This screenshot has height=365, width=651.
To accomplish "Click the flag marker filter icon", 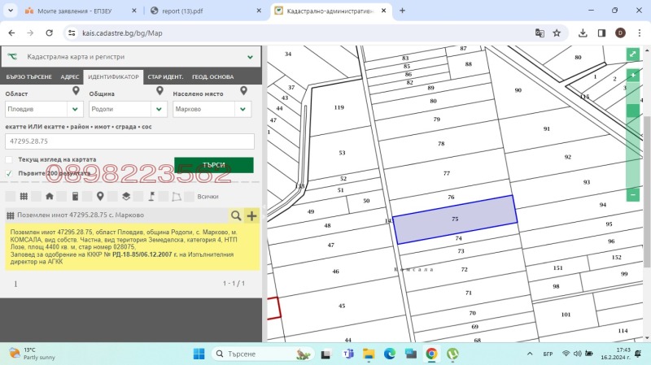I will coord(151,196).
